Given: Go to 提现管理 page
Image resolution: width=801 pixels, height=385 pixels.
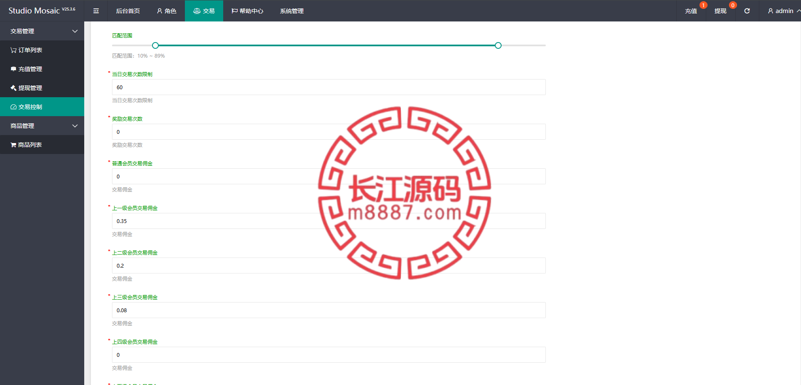Looking at the screenshot, I should pyautogui.click(x=42, y=88).
